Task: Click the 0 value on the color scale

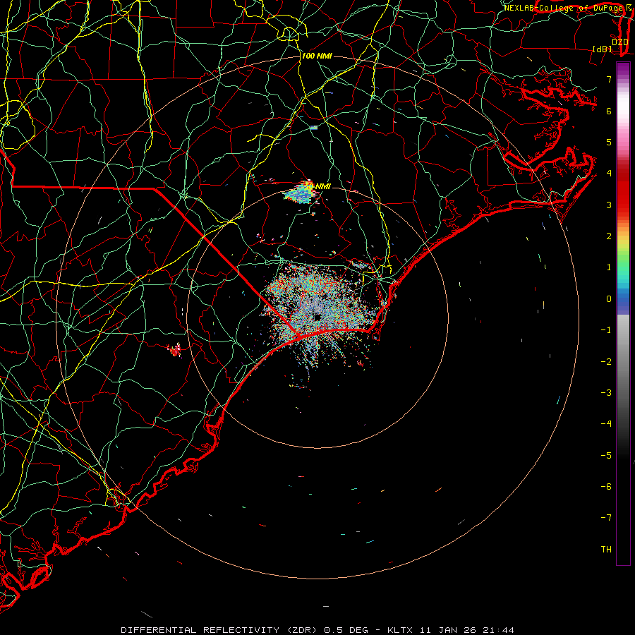Action: pos(609,299)
